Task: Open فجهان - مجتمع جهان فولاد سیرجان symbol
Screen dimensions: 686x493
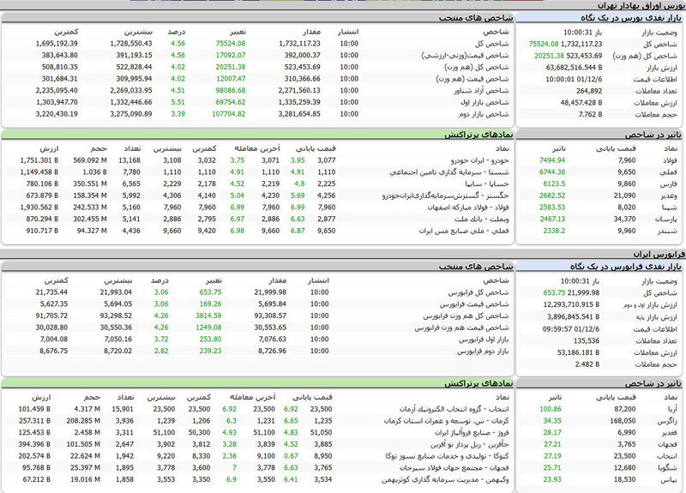Action: [x=454, y=468]
